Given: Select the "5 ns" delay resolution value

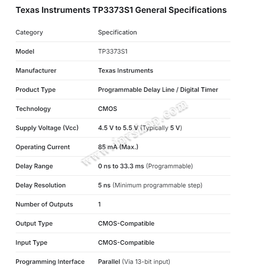Looking at the screenshot, I should pyautogui.click(x=104, y=185).
